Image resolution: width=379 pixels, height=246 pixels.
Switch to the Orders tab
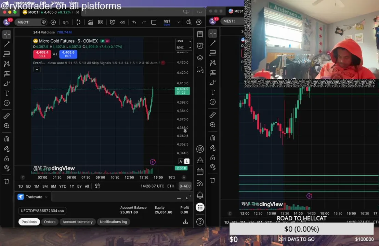[x=50, y=222]
